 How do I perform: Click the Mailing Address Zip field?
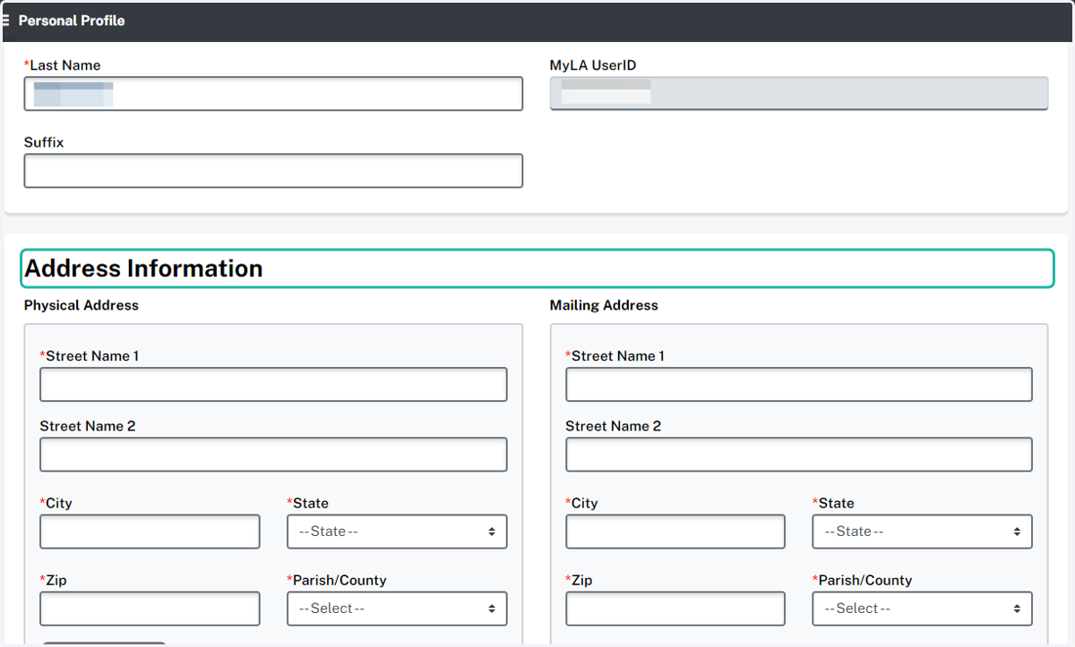click(x=675, y=609)
